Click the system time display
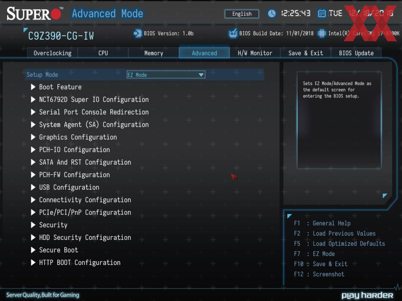This screenshot has width=402, height=301. [296, 13]
